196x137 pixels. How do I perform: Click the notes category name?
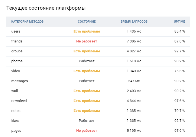[16, 111]
